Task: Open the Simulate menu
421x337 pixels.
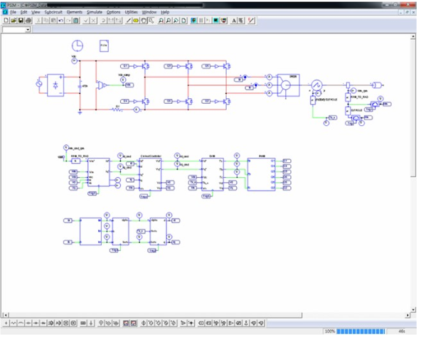Action: pos(95,12)
